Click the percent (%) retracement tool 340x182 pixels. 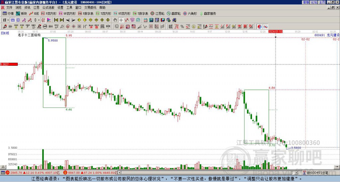(182, 27)
